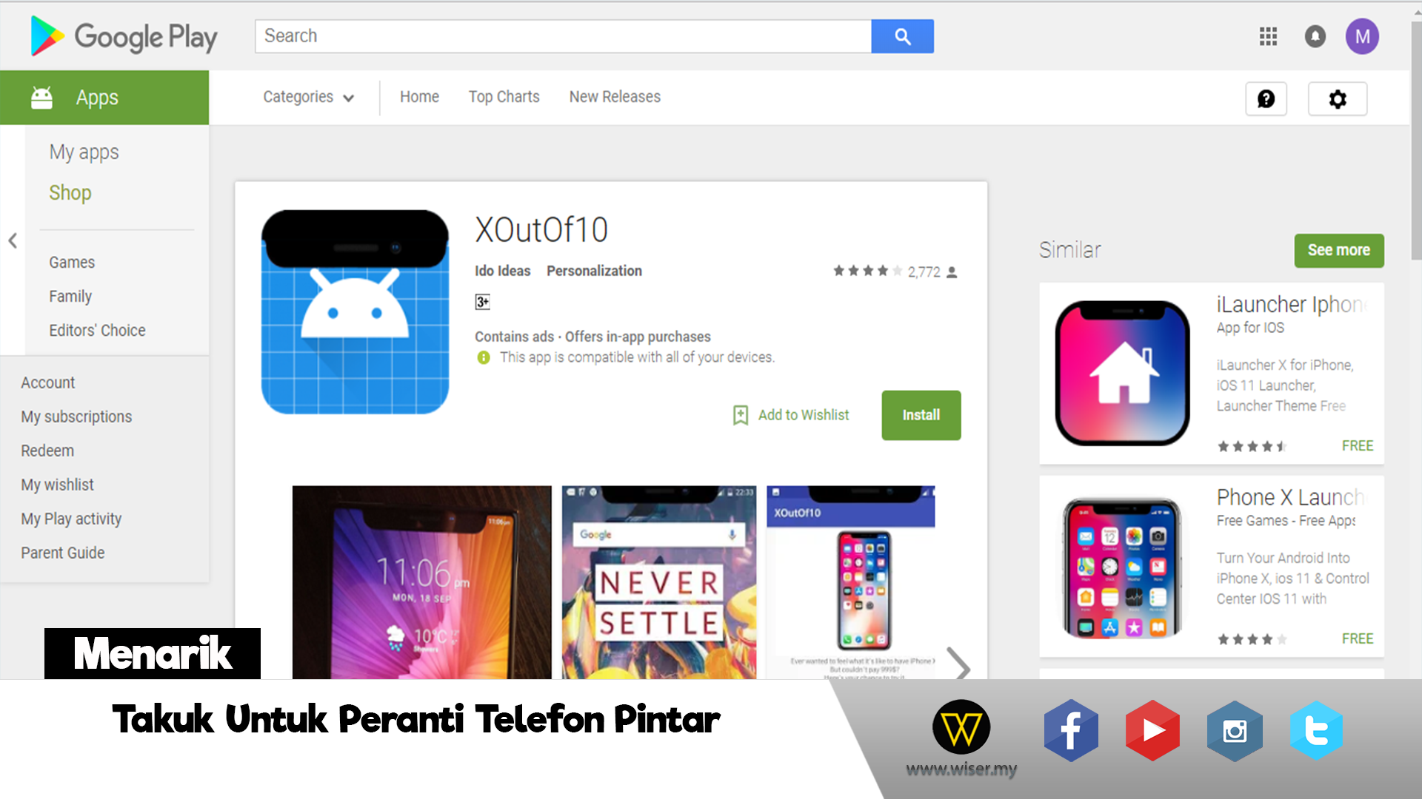Click the See more button

click(x=1339, y=250)
